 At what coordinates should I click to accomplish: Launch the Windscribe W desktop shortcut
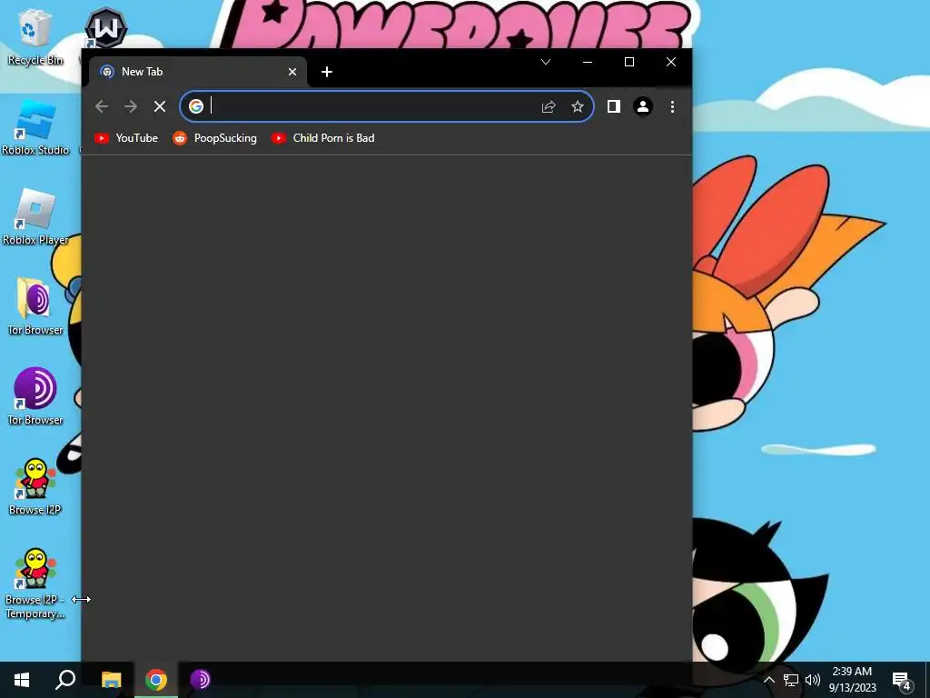[105, 27]
